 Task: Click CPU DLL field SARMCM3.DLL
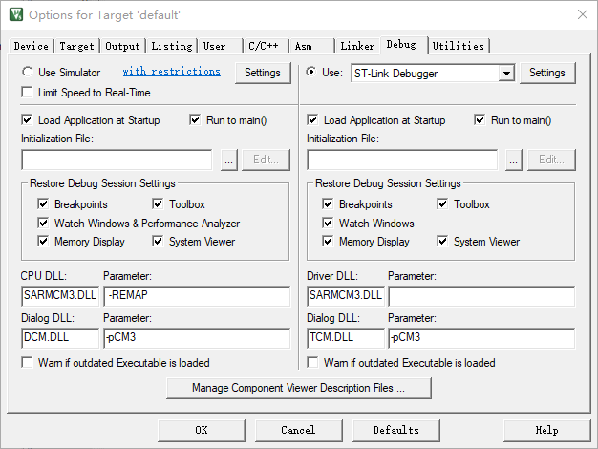[x=60, y=296]
